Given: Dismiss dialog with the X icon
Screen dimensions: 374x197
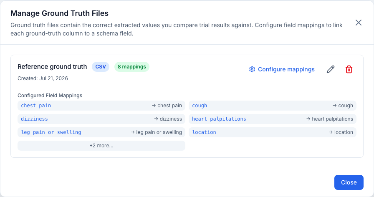Looking at the screenshot, I should (358, 23).
